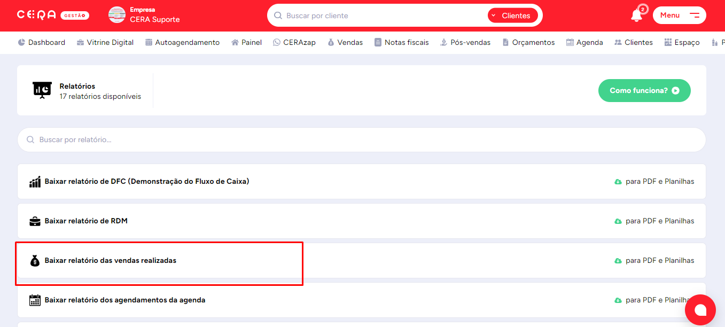Click the Relatórios presentation board icon

[x=42, y=90]
